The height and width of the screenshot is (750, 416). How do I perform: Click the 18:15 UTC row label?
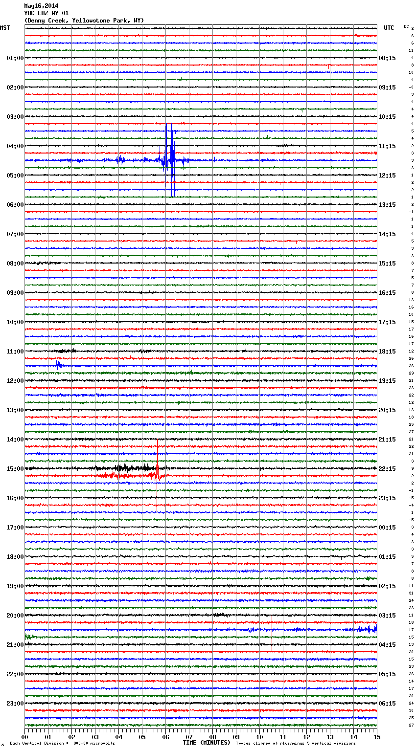(x=387, y=351)
